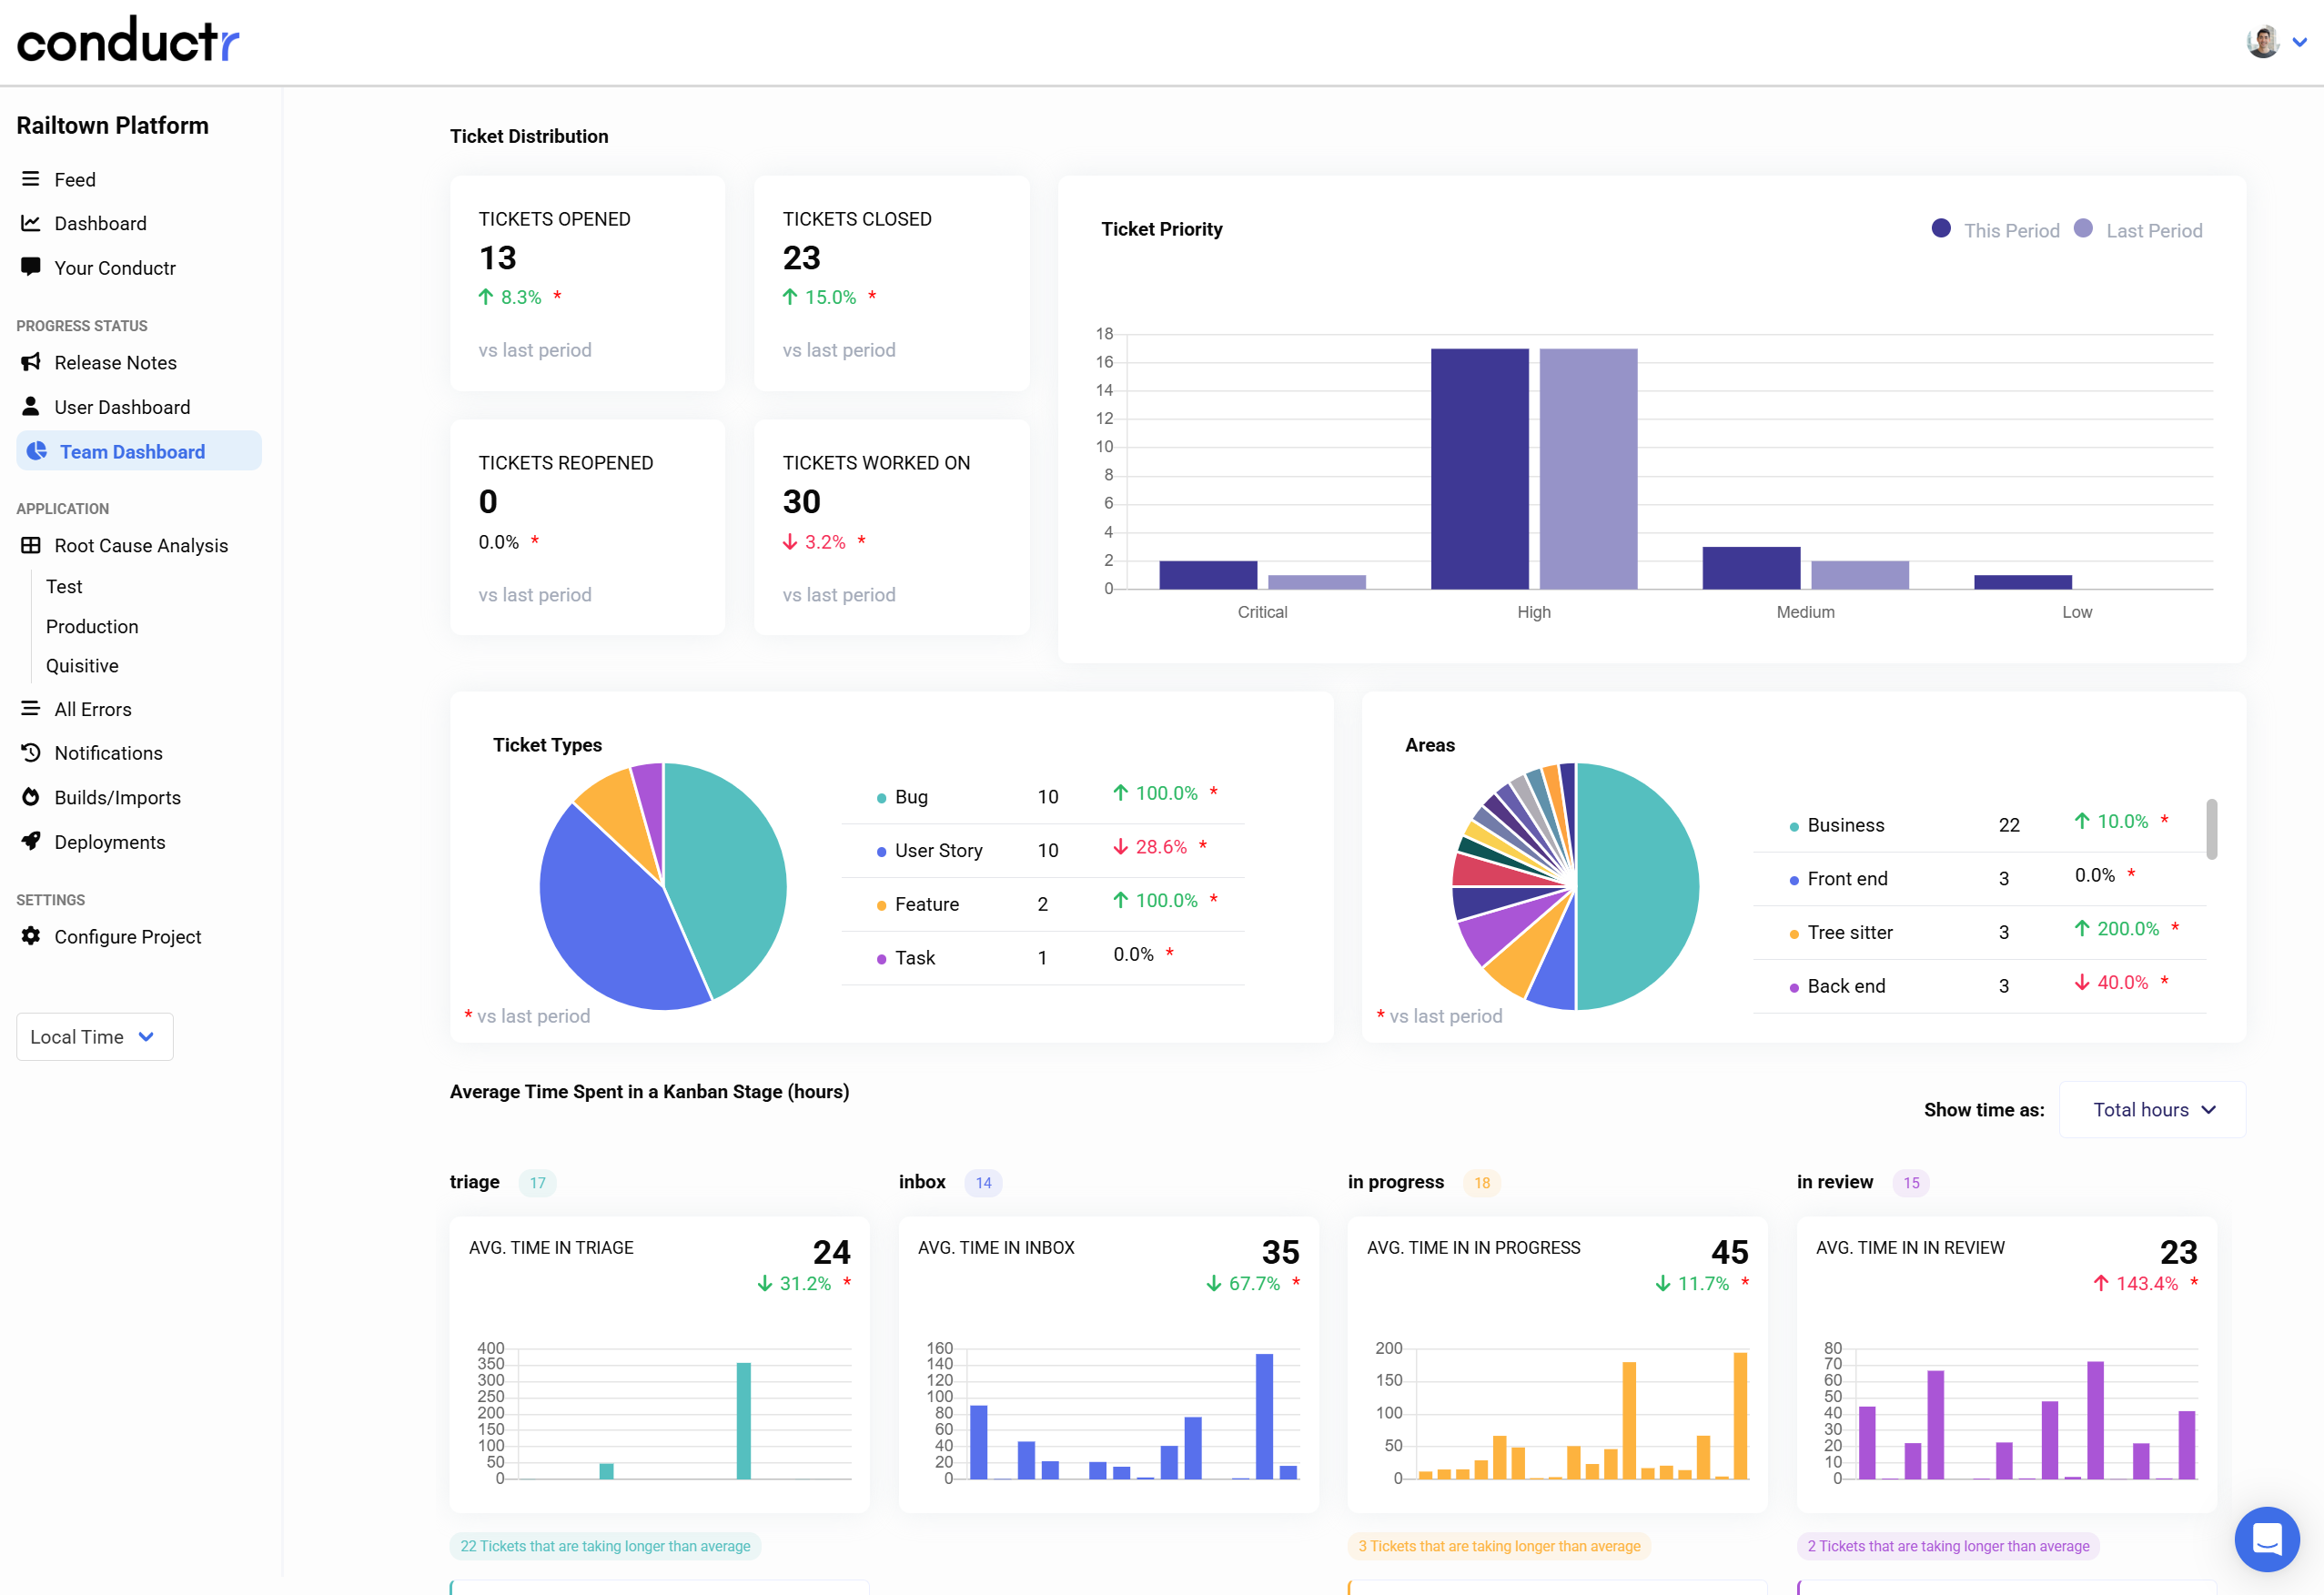Open the Local Time dropdown
2324x1595 pixels.
click(94, 1036)
